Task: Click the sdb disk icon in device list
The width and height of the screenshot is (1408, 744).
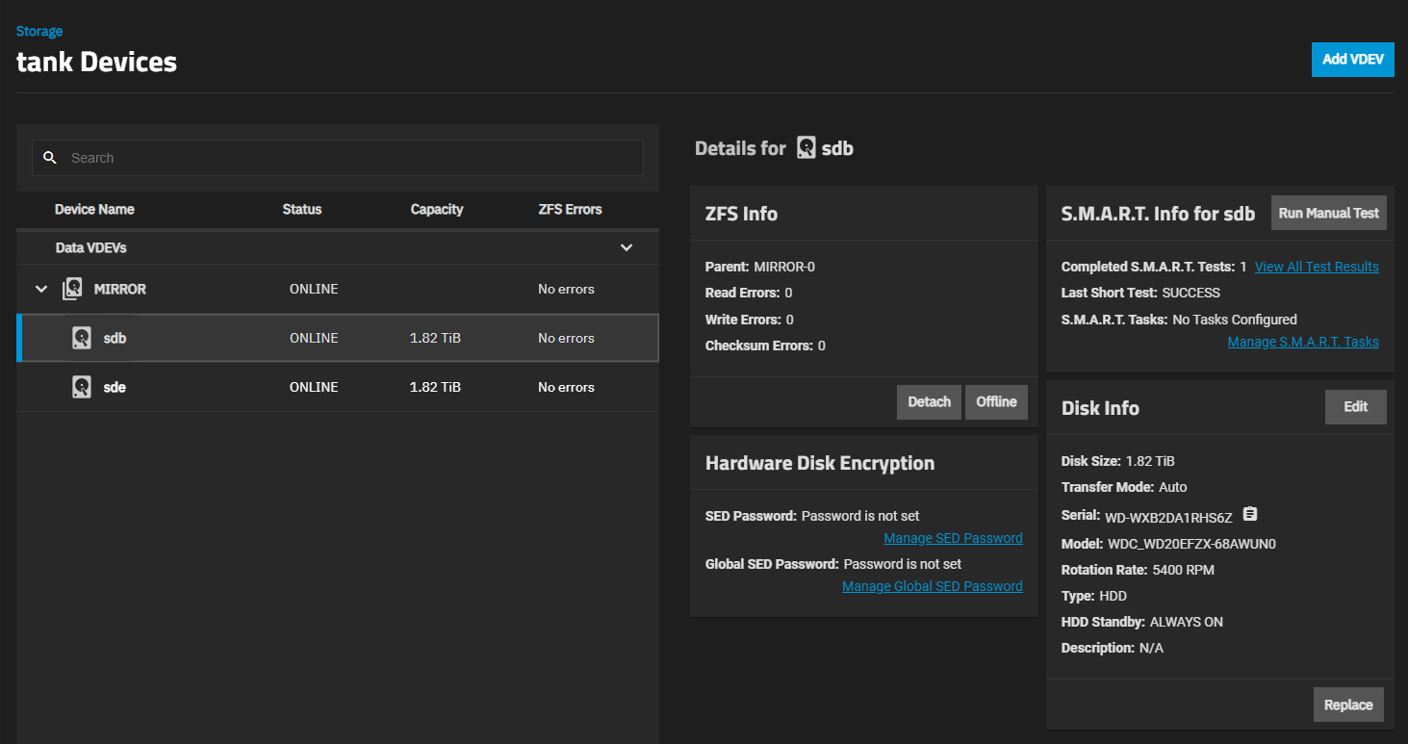Action: [82, 338]
